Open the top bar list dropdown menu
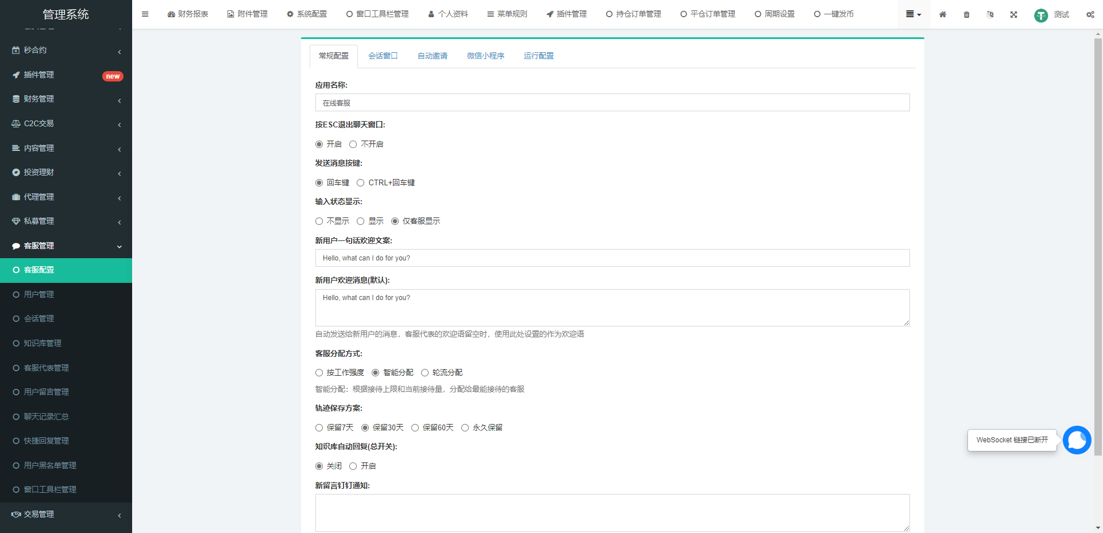1103x533 pixels. pyautogui.click(x=913, y=14)
